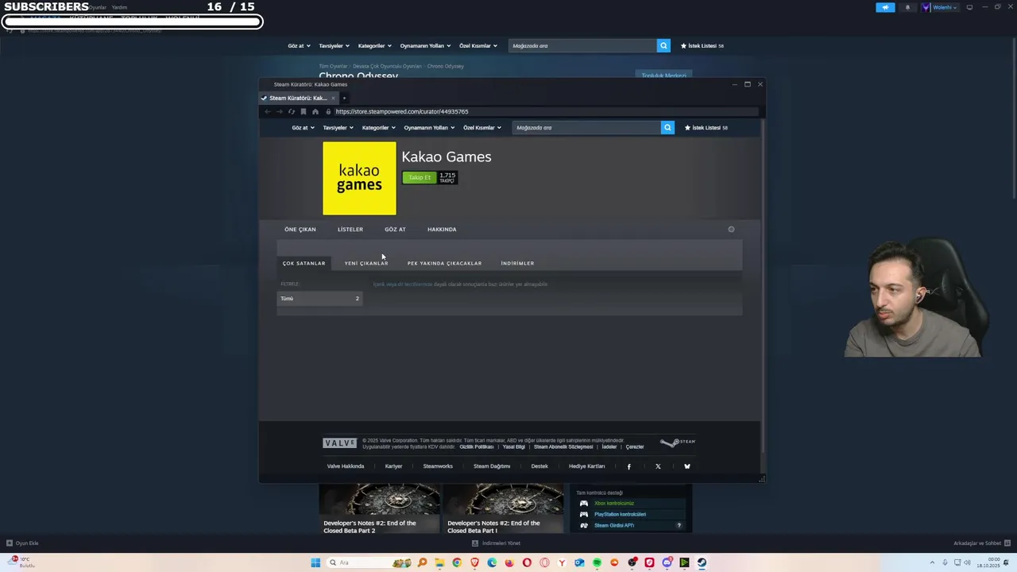Expand Tavsiyeler in background store
Viewport: 1017px width, 572px height.
334,45
